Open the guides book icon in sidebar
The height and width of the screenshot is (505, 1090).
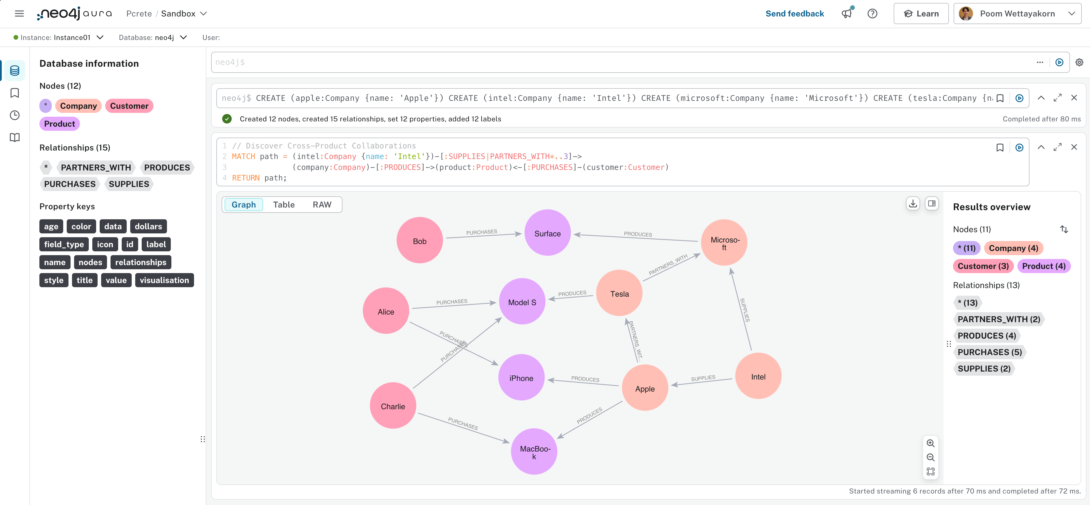(x=15, y=138)
